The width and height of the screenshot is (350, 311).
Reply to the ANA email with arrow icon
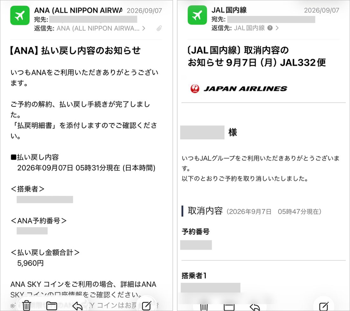click(77, 306)
